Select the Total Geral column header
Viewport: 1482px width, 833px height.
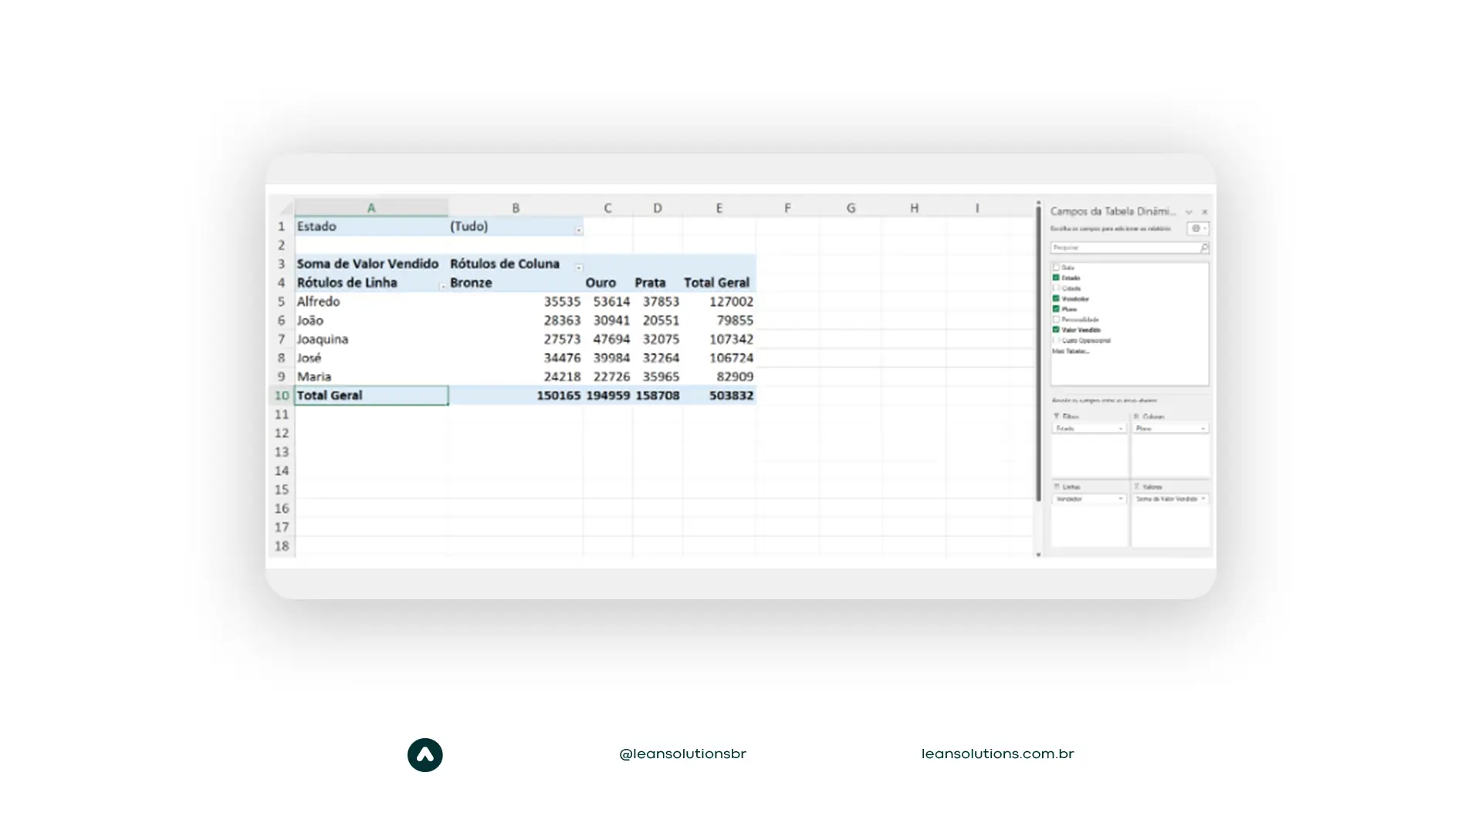click(x=716, y=283)
